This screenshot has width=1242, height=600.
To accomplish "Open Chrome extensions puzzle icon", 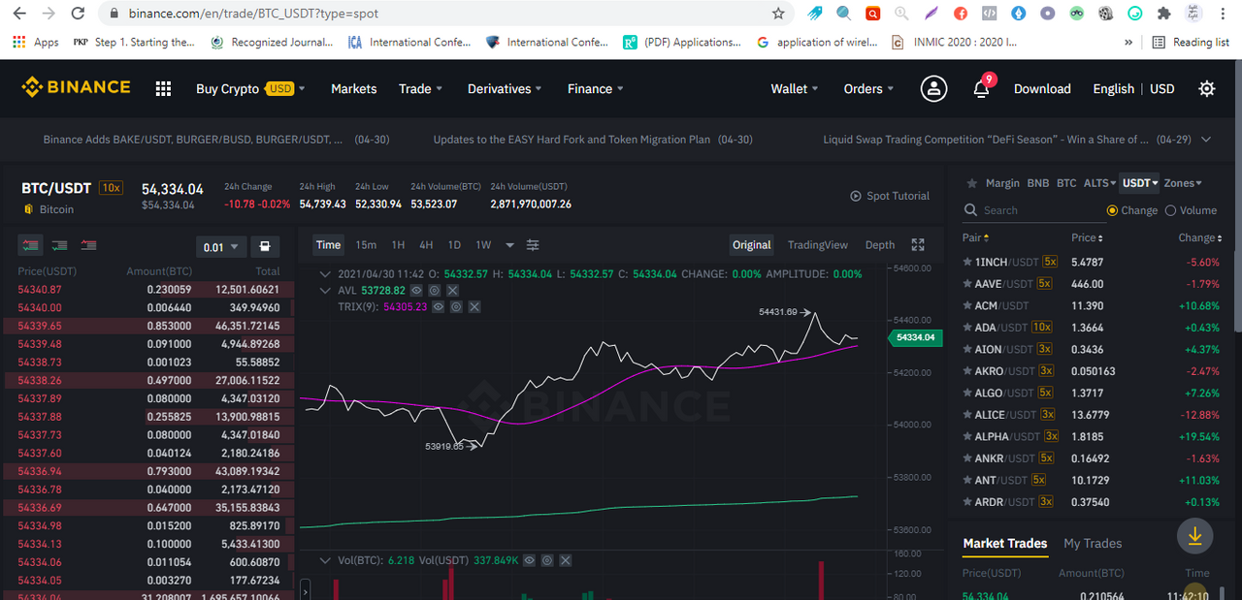I will tap(1164, 14).
